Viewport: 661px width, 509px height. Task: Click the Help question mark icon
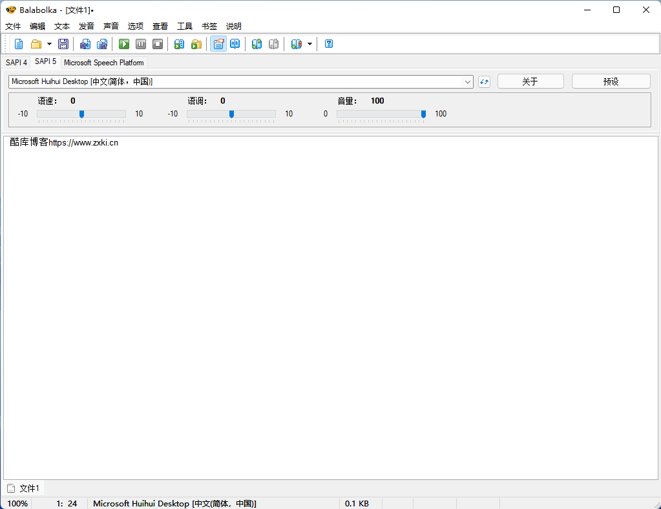click(329, 44)
